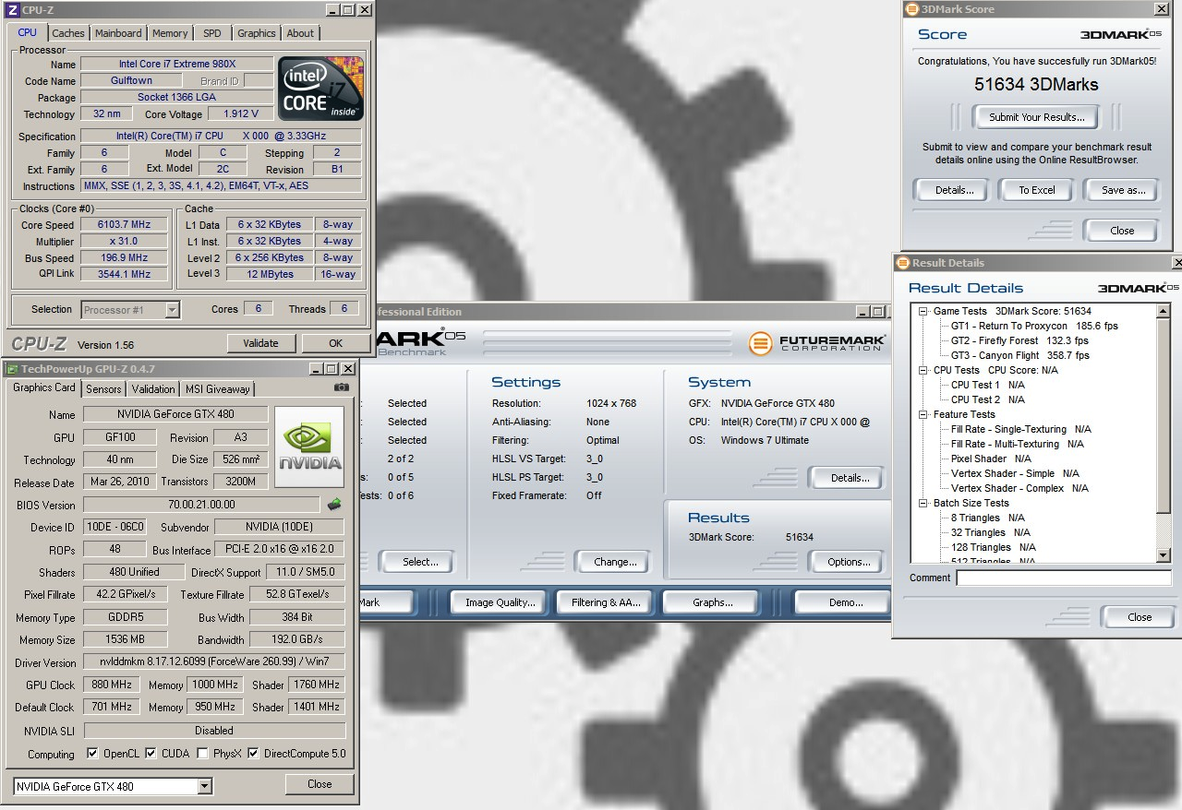Click the Save as button
Viewport: 1182px width, 810px height.
tap(1123, 190)
